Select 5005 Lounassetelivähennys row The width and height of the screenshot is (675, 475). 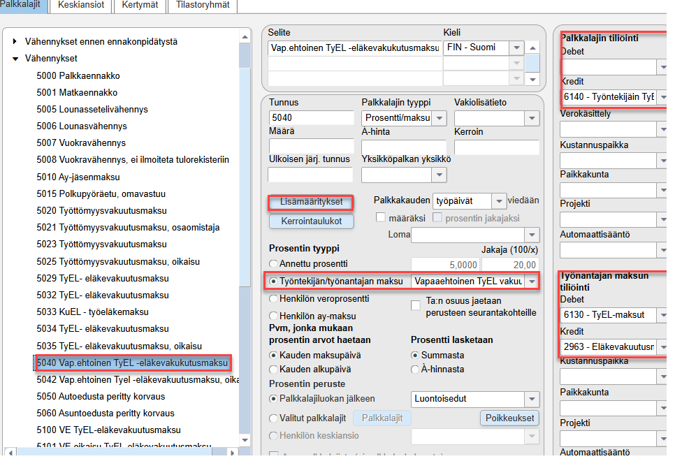coord(92,109)
